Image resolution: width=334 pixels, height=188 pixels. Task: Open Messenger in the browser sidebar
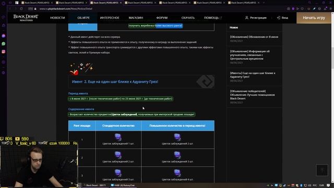pyautogui.click(x=4, y=36)
